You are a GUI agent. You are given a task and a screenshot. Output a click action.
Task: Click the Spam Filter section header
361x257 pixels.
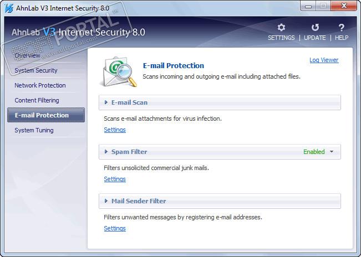pyautogui.click(x=220, y=152)
